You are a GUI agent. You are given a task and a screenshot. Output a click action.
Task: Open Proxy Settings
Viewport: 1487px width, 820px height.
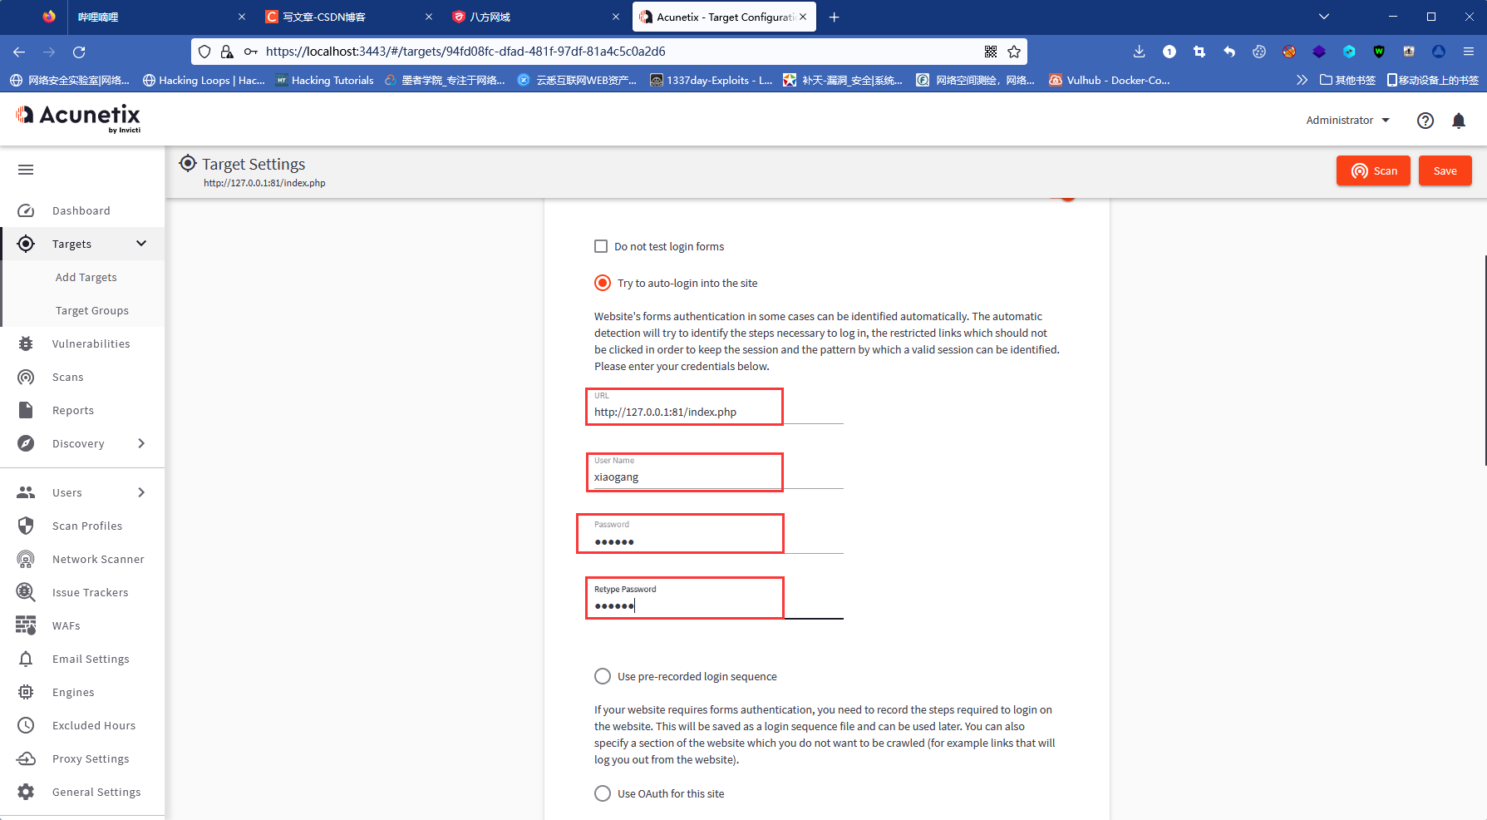[91, 758]
